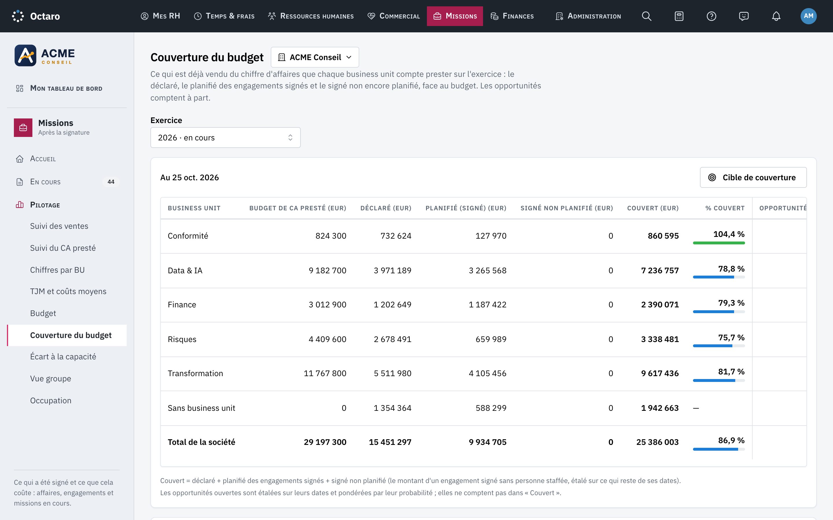Click Transformation couvert value 9 617 436
The height and width of the screenshot is (520, 833).
660,374
